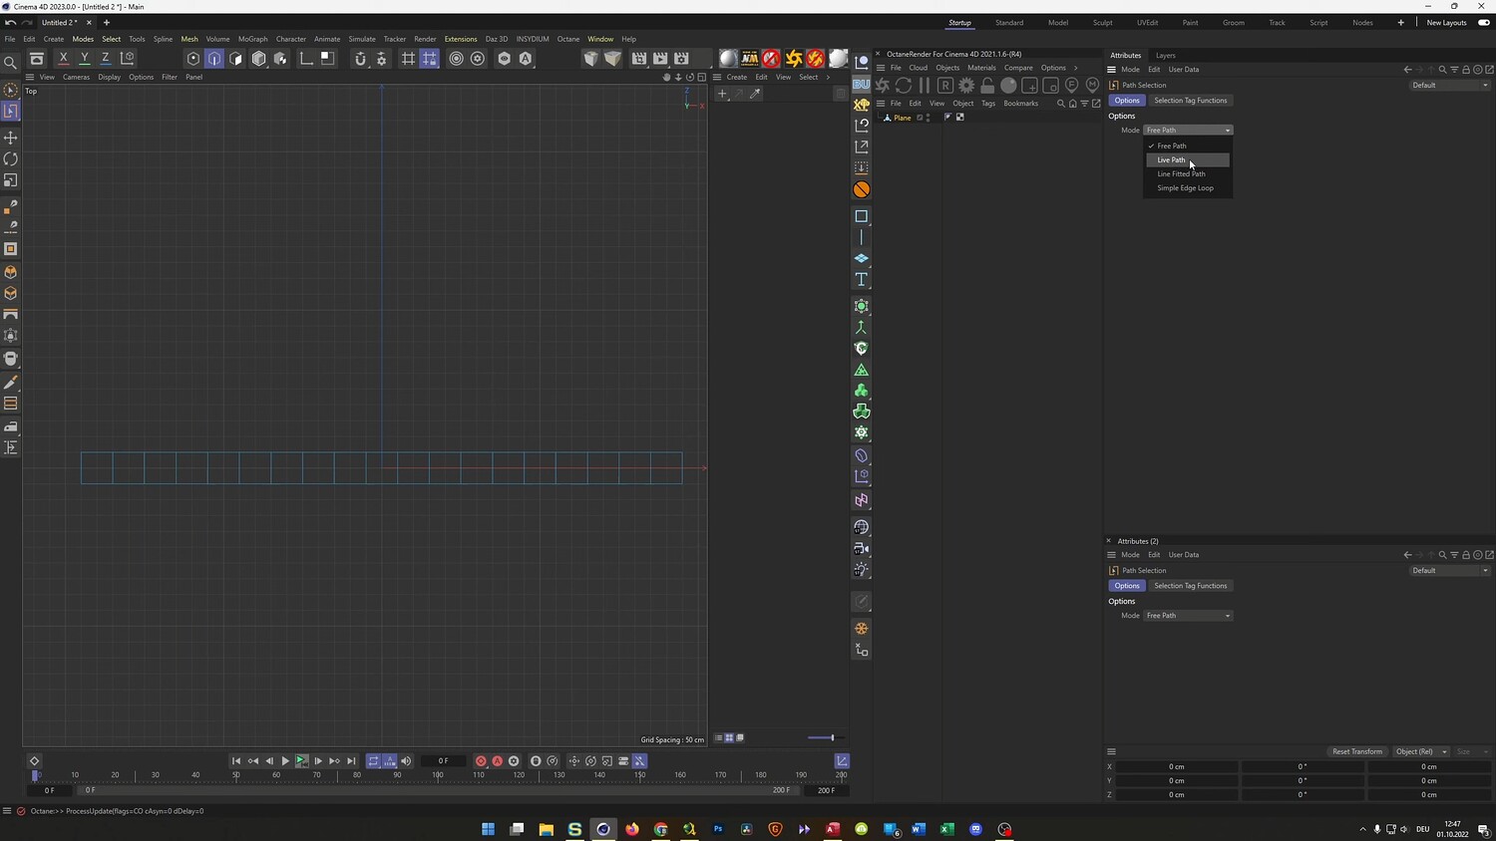Choose Live Path in Mode dropdown

(x=1187, y=159)
